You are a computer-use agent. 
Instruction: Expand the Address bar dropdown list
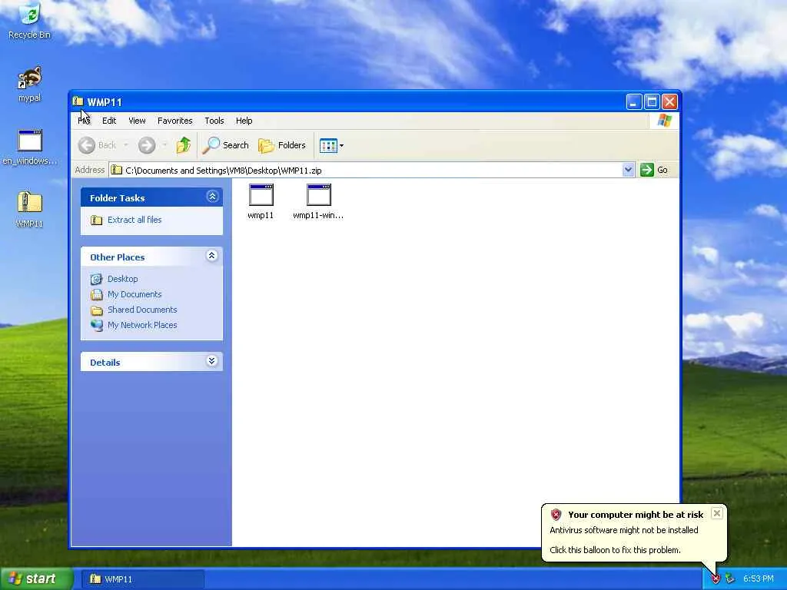[628, 170]
